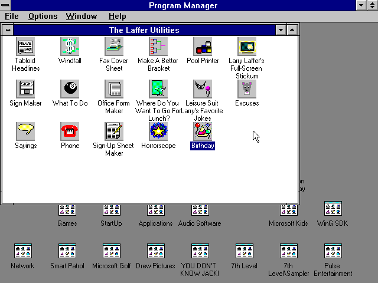Open the Help menu
Viewport: 378px width, 283px height.
tap(117, 17)
